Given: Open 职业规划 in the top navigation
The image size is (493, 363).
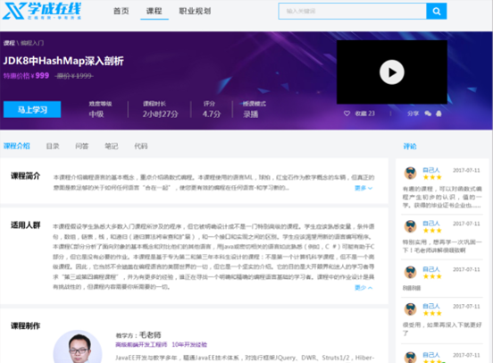Looking at the screenshot, I should (195, 11).
